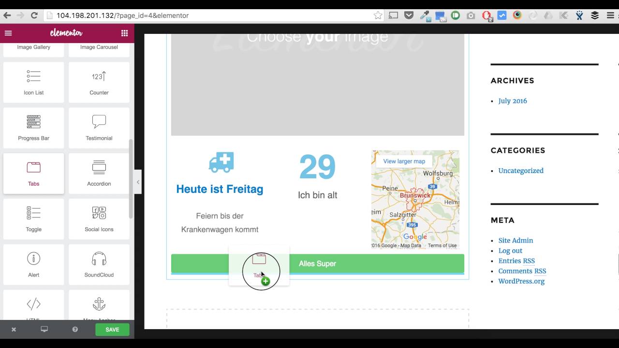Open responsive mode desktop icon
This screenshot has width=619, height=348.
coord(44,330)
